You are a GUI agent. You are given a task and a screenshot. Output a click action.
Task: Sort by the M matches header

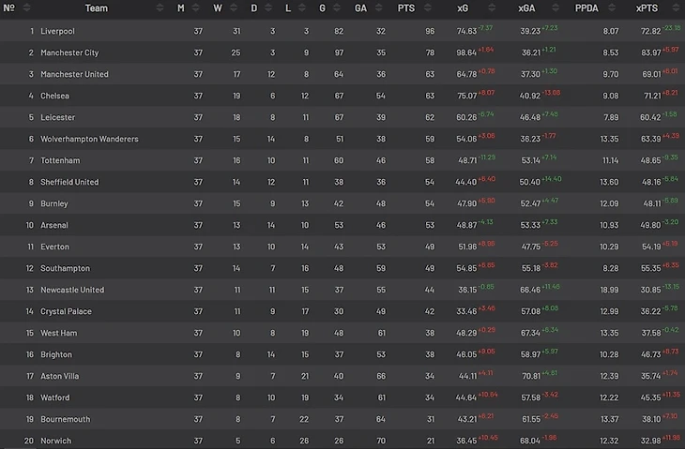pos(181,8)
